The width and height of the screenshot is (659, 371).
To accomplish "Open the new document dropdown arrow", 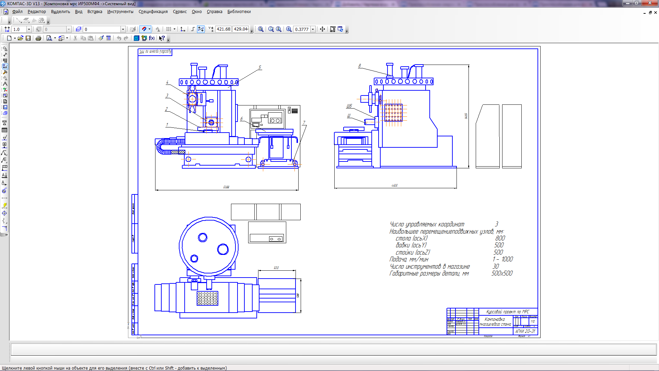I will point(15,38).
